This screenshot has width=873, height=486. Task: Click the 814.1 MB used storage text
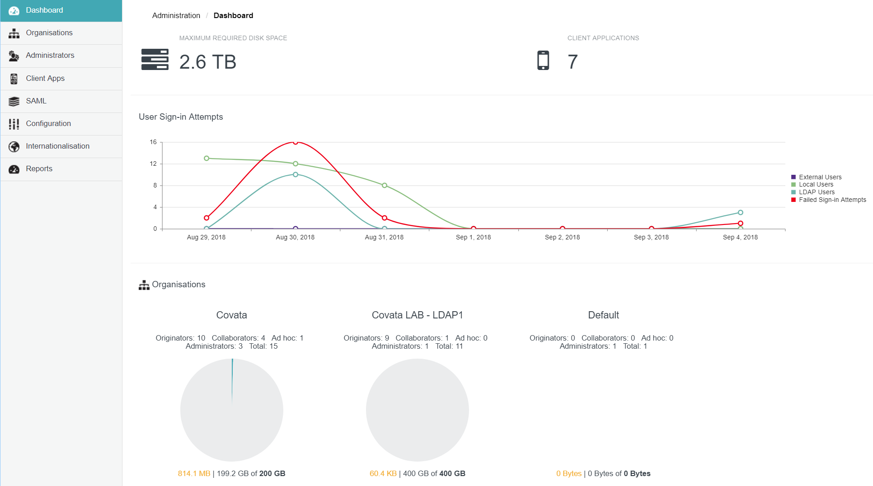click(194, 473)
